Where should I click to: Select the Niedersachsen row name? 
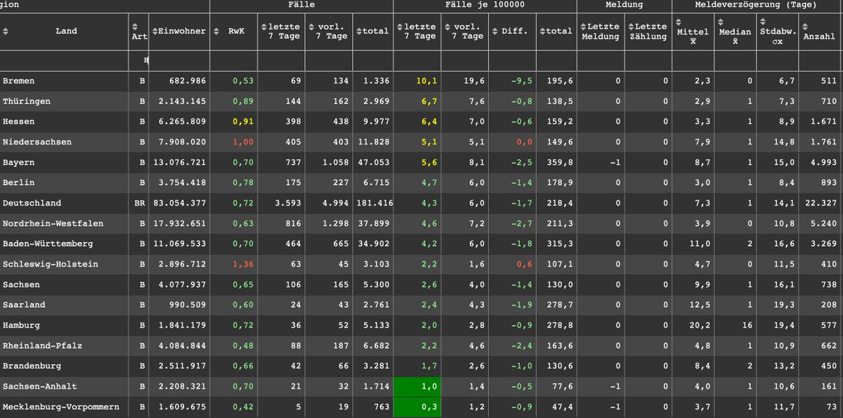(37, 142)
